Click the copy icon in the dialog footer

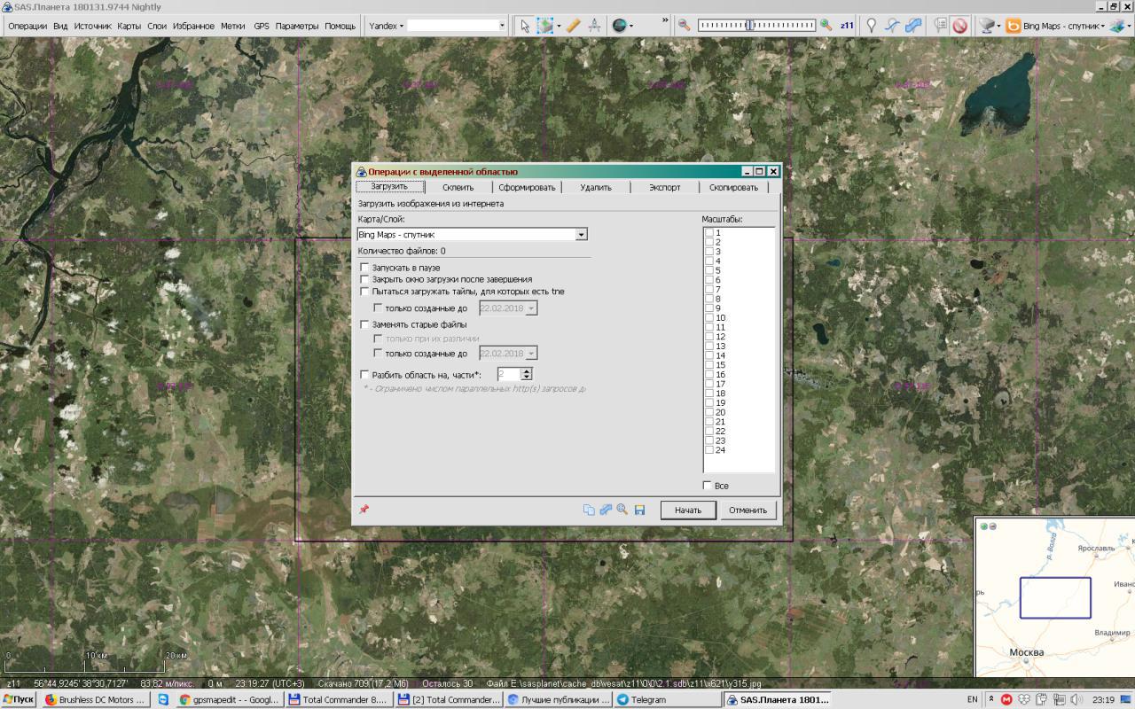click(589, 510)
